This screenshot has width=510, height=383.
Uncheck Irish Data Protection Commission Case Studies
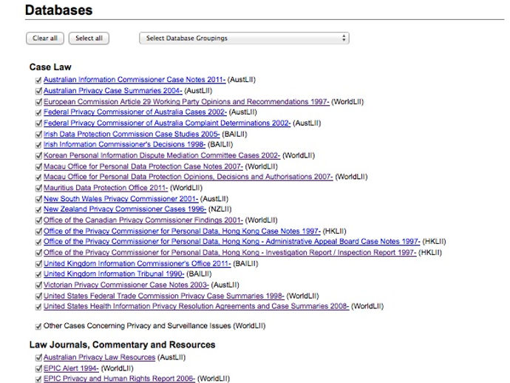(x=38, y=134)
